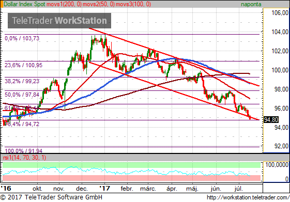Click the '17 year label on time axis
This screenshot has height=202, width=290.
coord(105,189)
